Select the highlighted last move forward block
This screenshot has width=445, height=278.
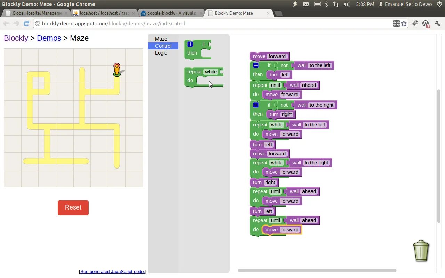[x=282, y=230]
